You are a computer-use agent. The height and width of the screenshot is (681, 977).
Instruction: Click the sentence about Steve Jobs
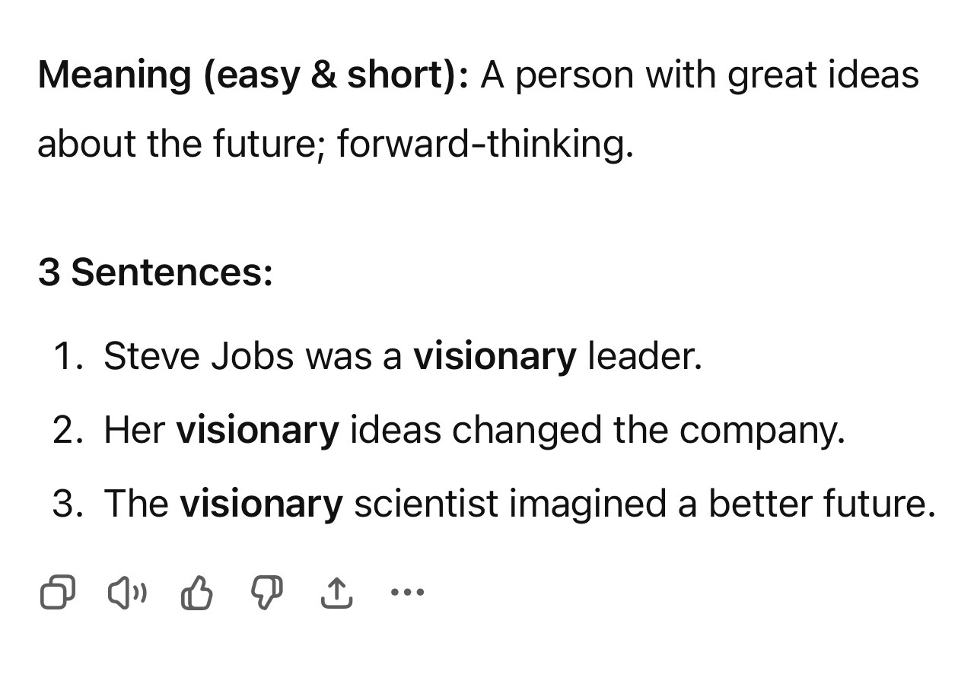403,356
